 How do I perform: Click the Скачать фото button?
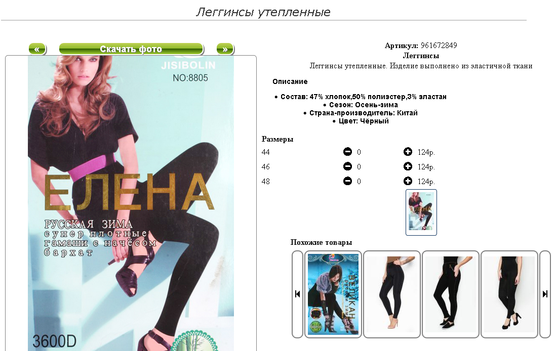[131, 49]
